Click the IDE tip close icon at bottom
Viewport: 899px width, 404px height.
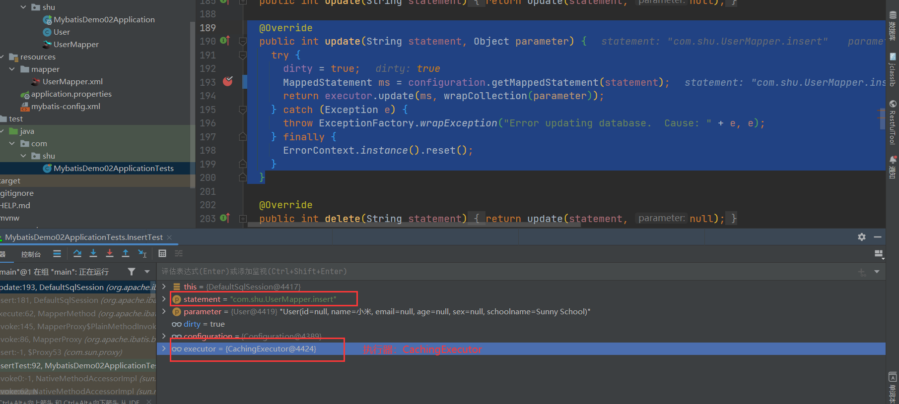tap(149, 402)
